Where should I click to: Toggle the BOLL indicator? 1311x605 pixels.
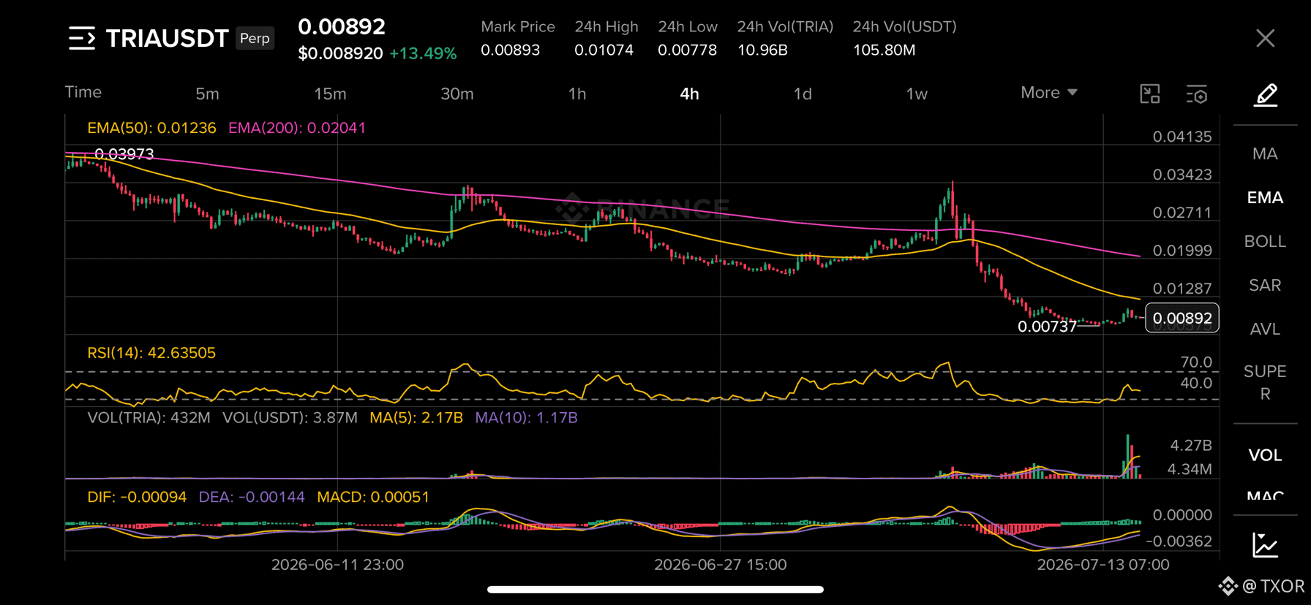pos(1265,242)
